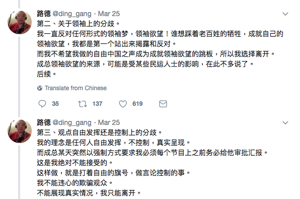Click the reply icon with 35 replies
The width and height of the screenshot is (300, 199).
(42, 104)
